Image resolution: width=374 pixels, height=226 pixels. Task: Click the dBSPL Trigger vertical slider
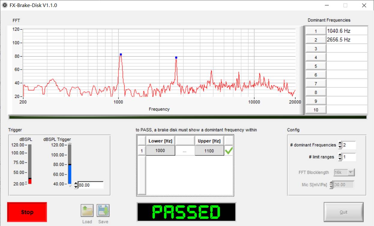(x=70, y=165)
